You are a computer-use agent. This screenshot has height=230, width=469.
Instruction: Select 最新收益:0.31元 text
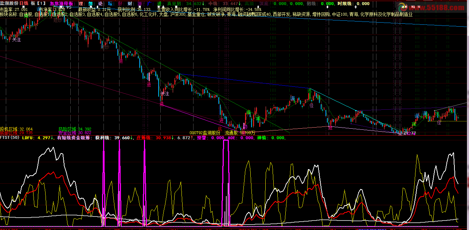95,9
